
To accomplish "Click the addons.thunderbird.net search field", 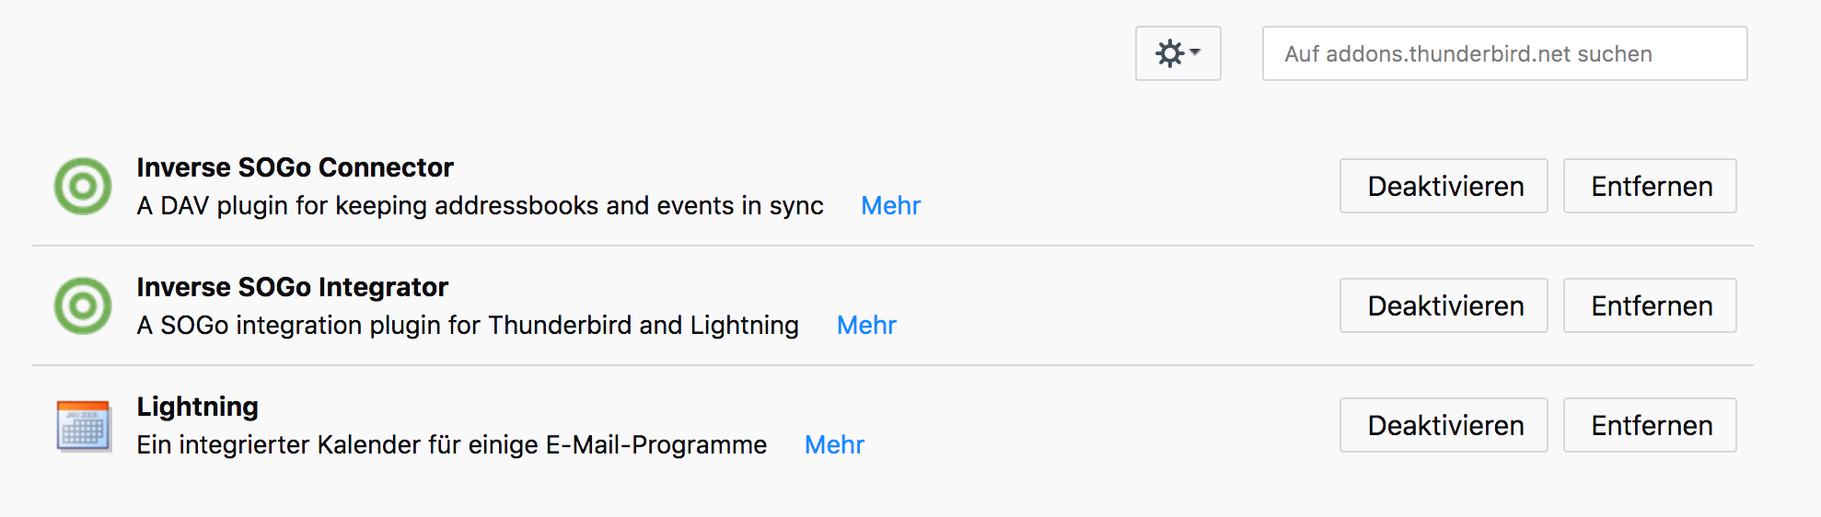I will pos(1504,53).
